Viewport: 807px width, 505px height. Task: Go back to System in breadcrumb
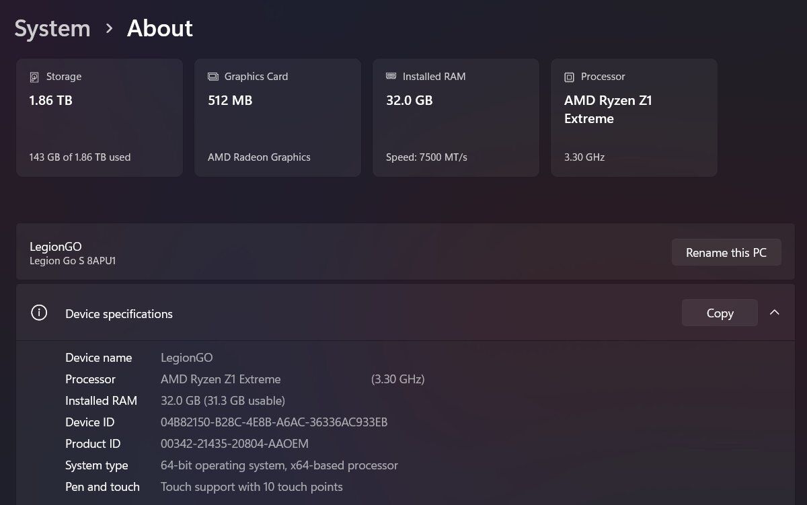click(52, 28)
